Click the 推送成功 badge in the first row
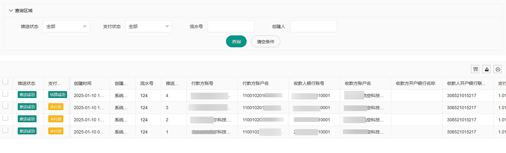The width and height of the screenshot is (506, 153). [x=27, y=95]
